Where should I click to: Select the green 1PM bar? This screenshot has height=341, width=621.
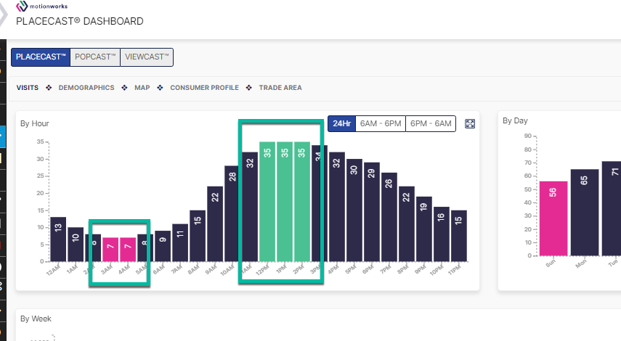coord(285,202)
